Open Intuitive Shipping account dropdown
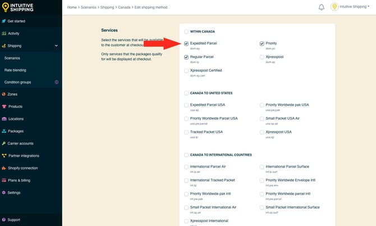Viewport: 376px width, 226px height. point(355,7)
